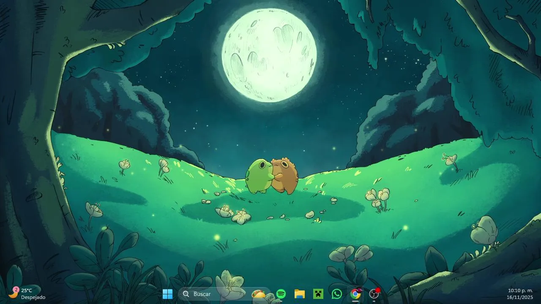Open Spotify from the taskbar
Image resolution: width=541 pixels, height=304 pixels.
[281, 294]
